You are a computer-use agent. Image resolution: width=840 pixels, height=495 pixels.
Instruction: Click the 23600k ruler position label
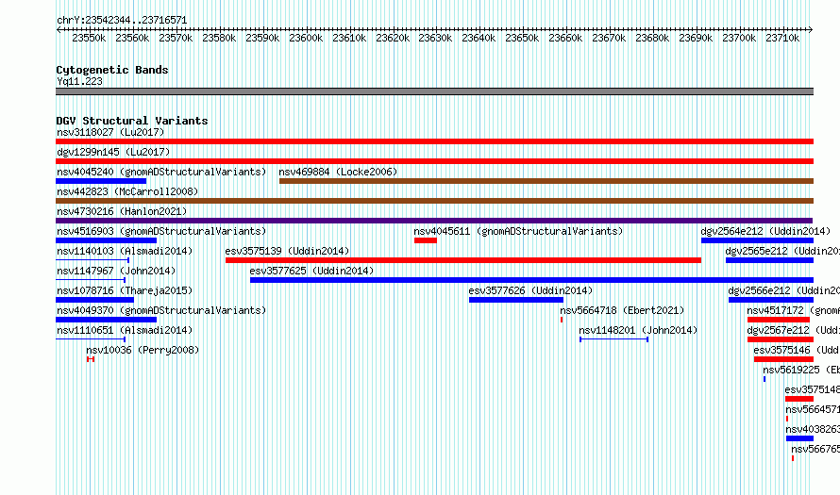306,39
